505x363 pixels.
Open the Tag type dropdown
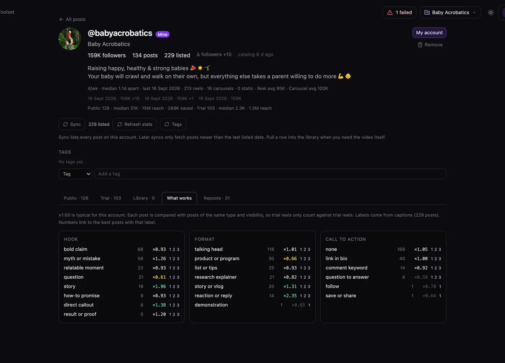tap(75, 174)
